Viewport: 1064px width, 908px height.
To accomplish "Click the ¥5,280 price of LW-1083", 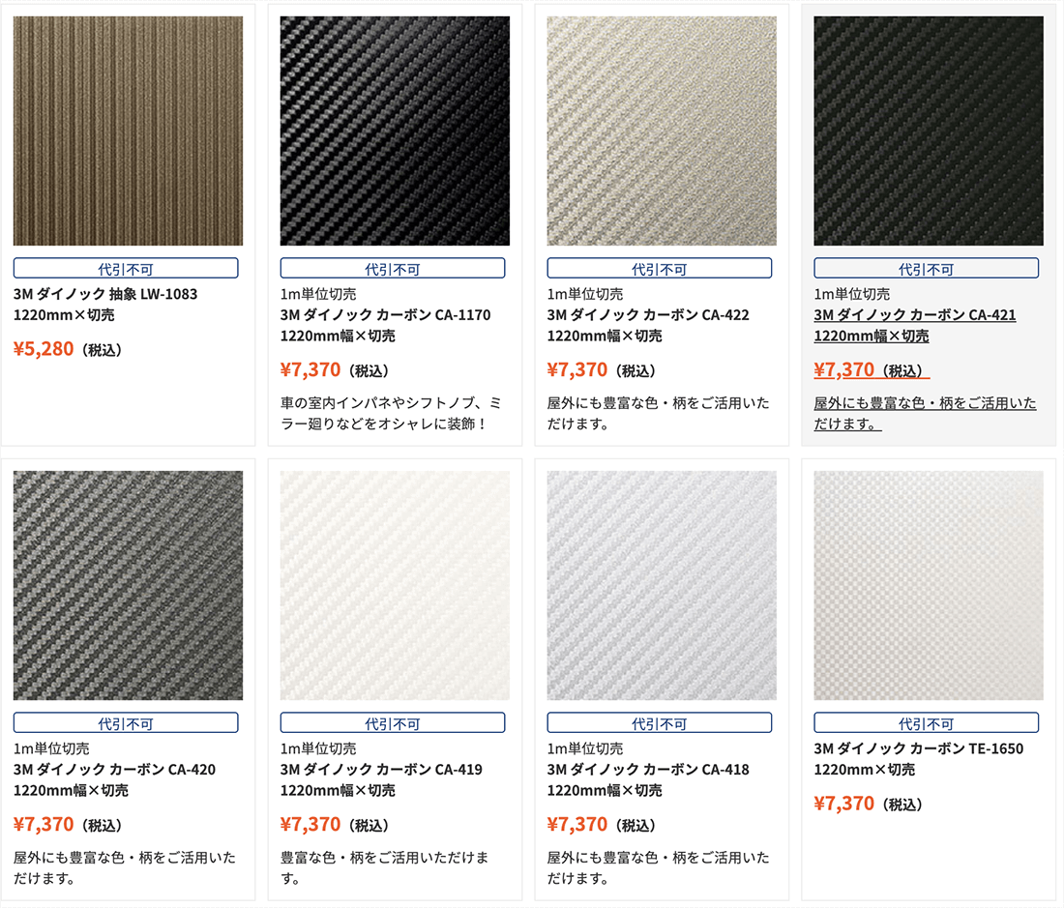I will tap(44, 349).
